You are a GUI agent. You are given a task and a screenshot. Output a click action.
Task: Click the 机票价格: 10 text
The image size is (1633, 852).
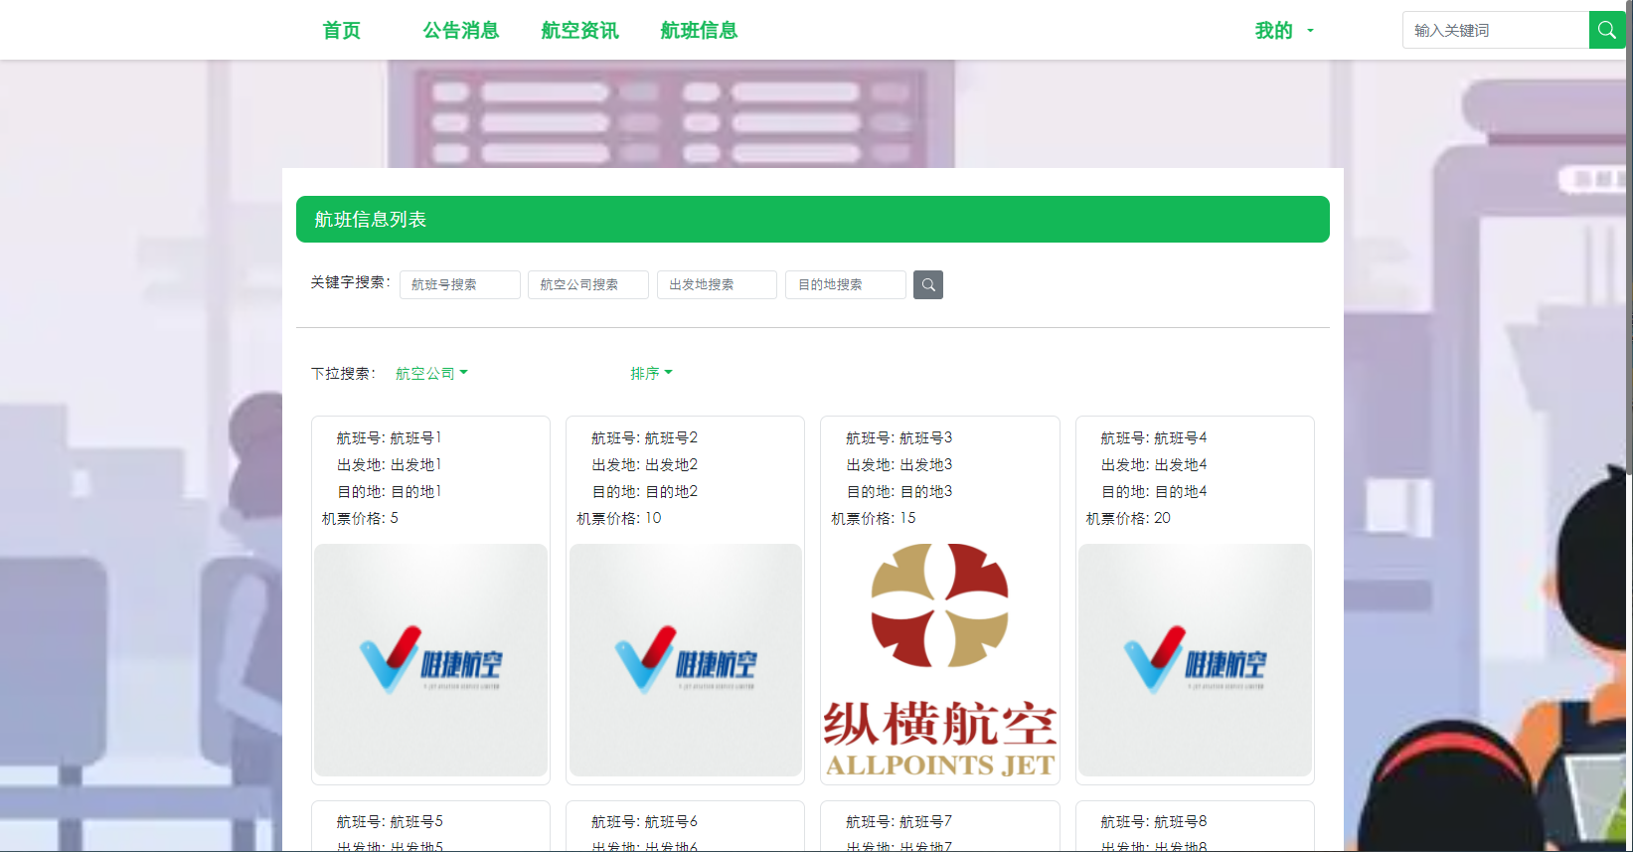tap(618, 518)
